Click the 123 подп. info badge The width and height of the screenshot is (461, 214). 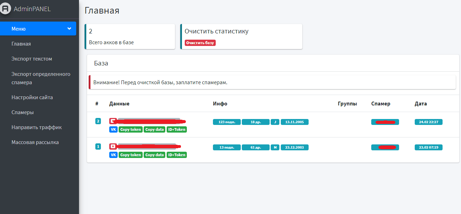[226, 122]
